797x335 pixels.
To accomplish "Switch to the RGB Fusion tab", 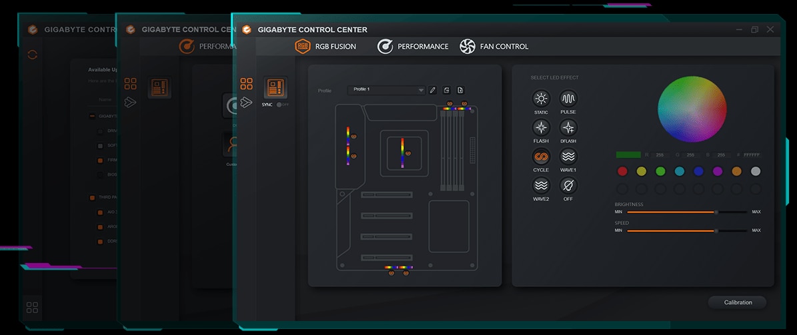I will pyautogui.click(x=325, y=47).
